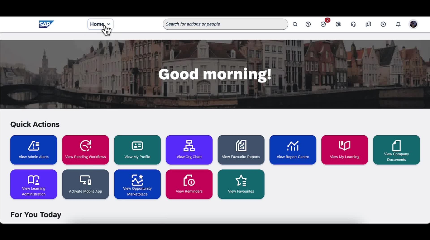Open View My Learning tile
Image resolution: width=430 pixels, height=240 pixels.
coord(345,150)
